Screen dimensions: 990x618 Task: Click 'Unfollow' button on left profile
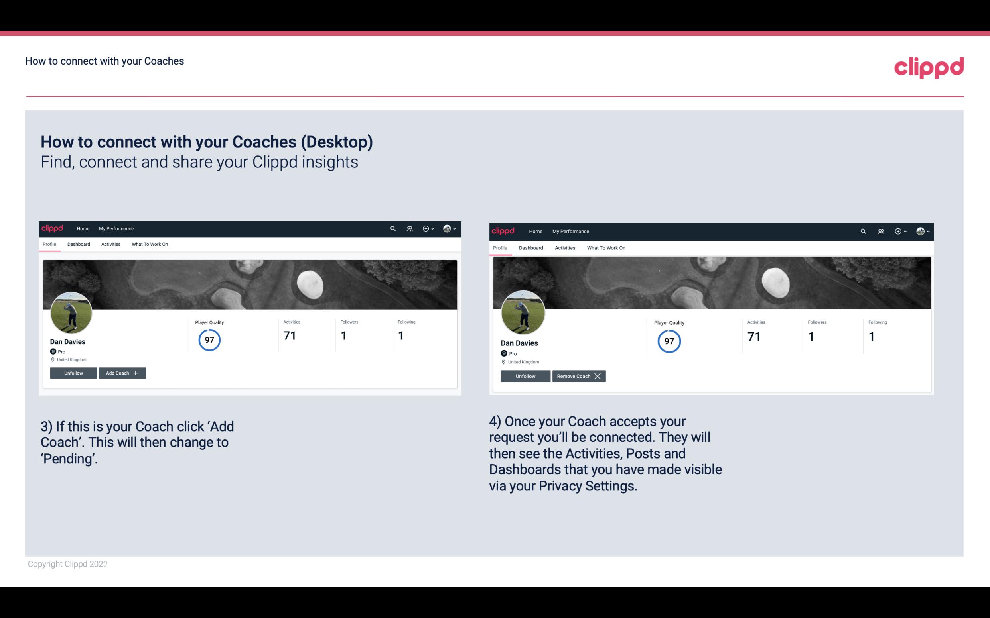pos(73,373)
